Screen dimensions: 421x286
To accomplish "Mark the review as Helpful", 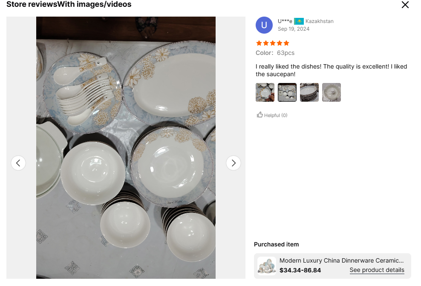I will (272, 115).
